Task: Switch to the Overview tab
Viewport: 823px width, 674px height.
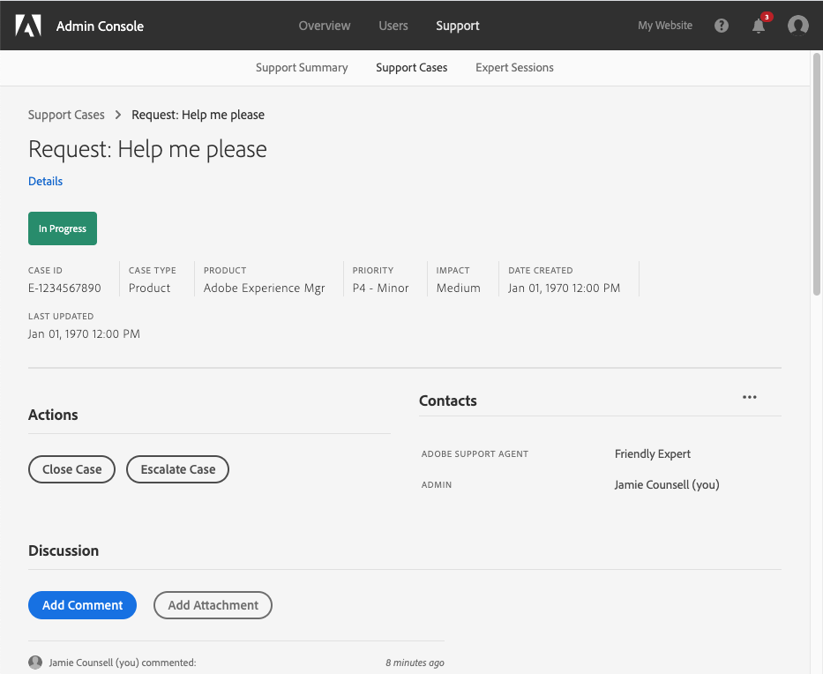Action: click(325, 26)
